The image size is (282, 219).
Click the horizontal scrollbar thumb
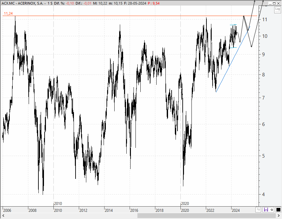[206, 216]
